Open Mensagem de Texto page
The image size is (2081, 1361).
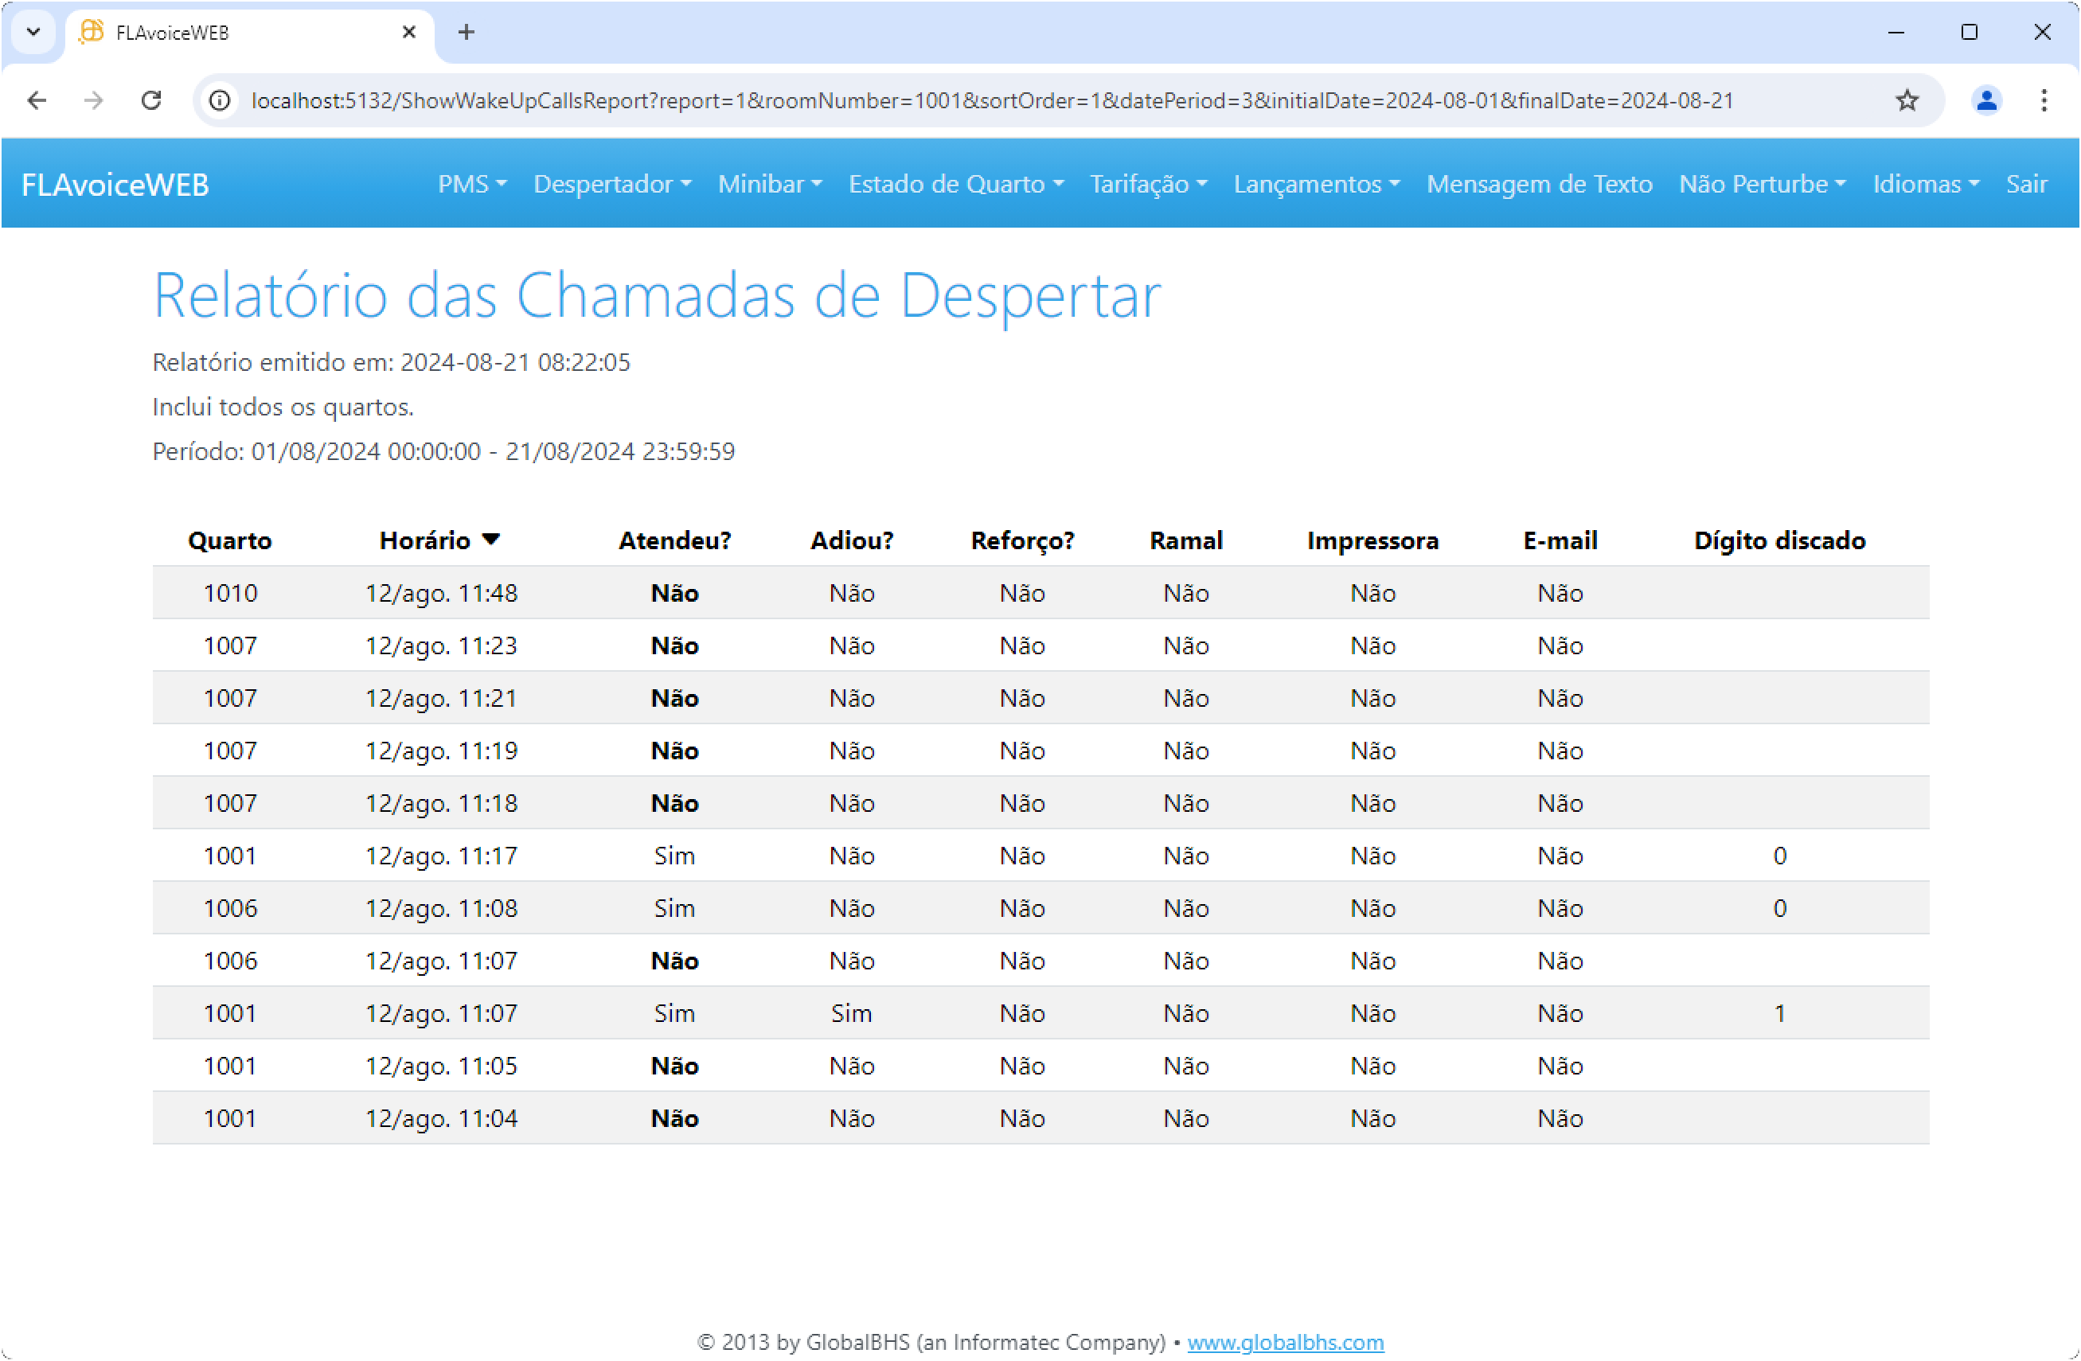coord(1539,185)
